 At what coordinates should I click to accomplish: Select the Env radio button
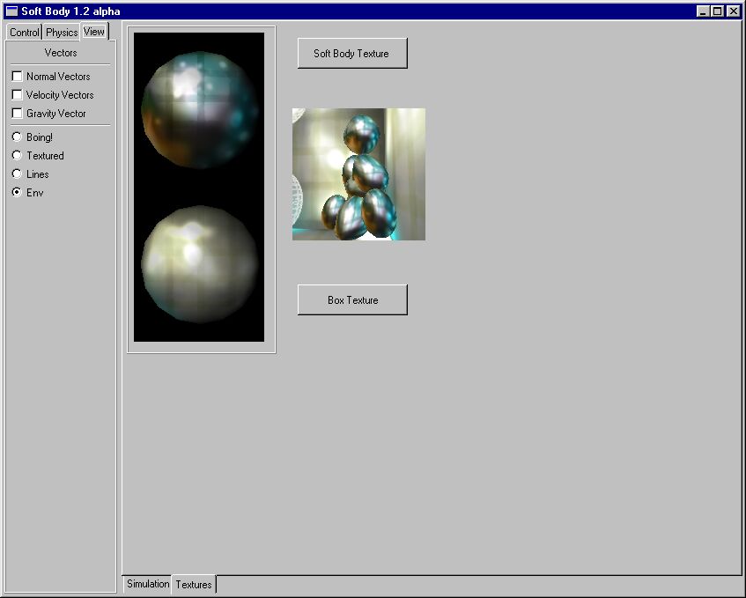pos(17,193)
